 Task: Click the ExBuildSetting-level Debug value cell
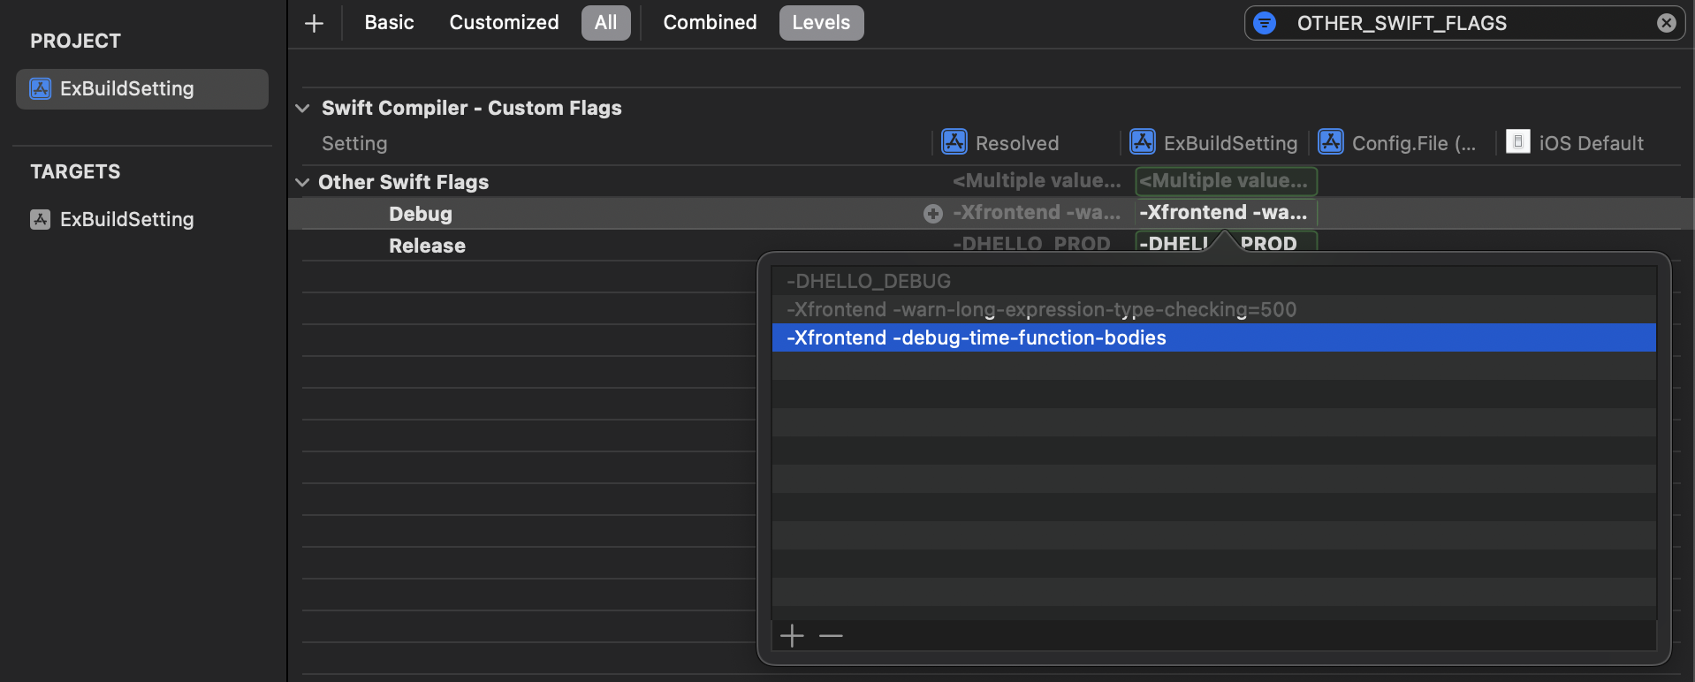coord(1226,212)
